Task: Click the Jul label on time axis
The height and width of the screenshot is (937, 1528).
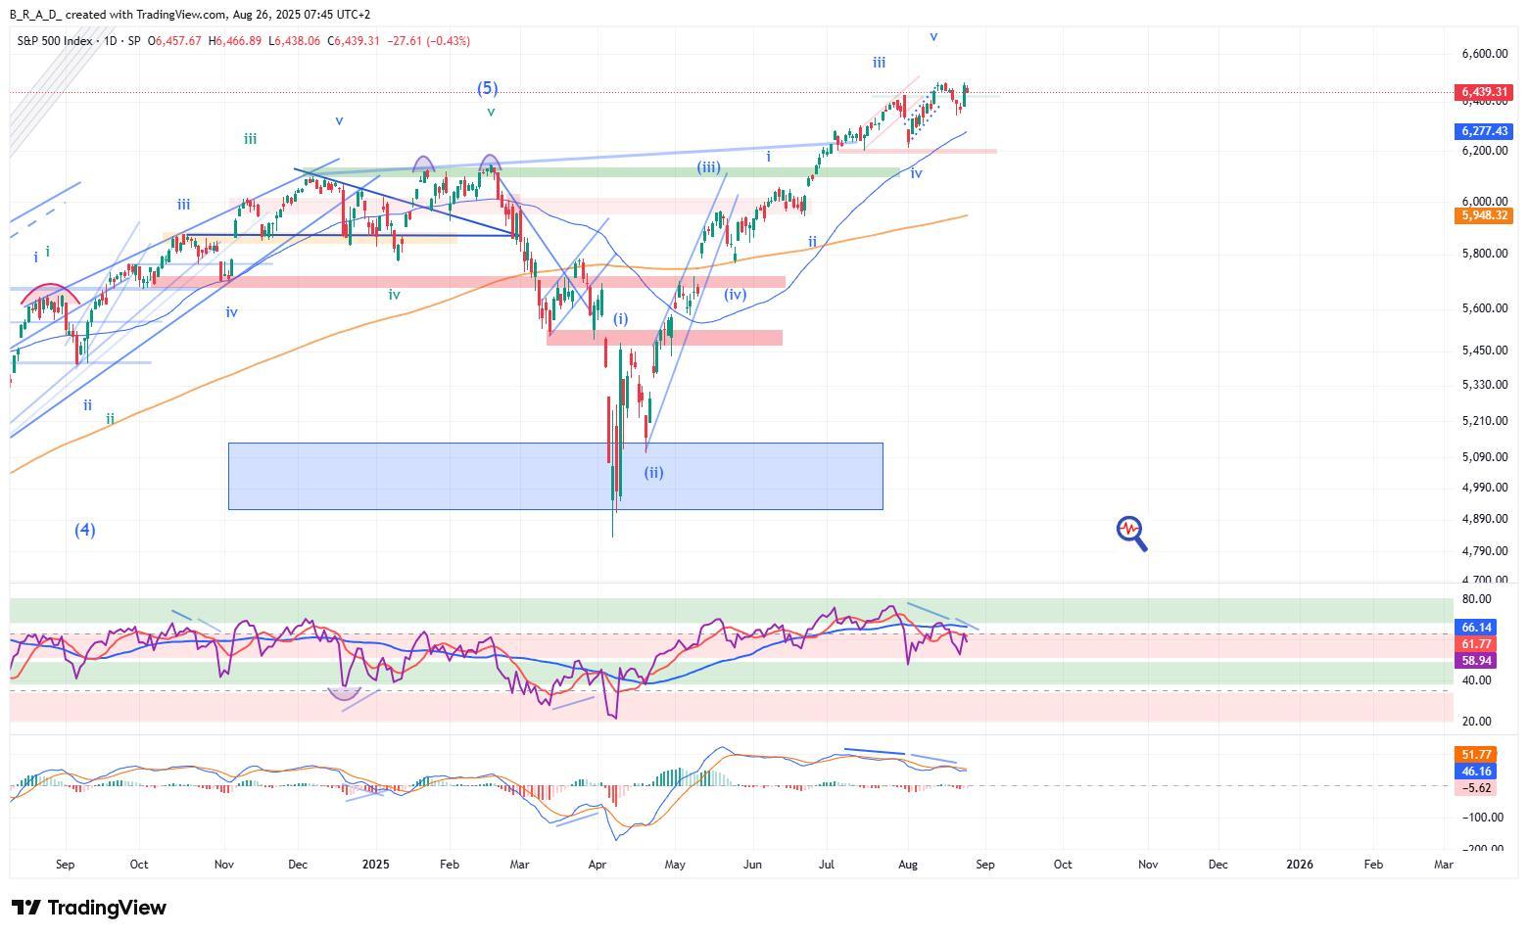Action: click(x=826, y=864)
